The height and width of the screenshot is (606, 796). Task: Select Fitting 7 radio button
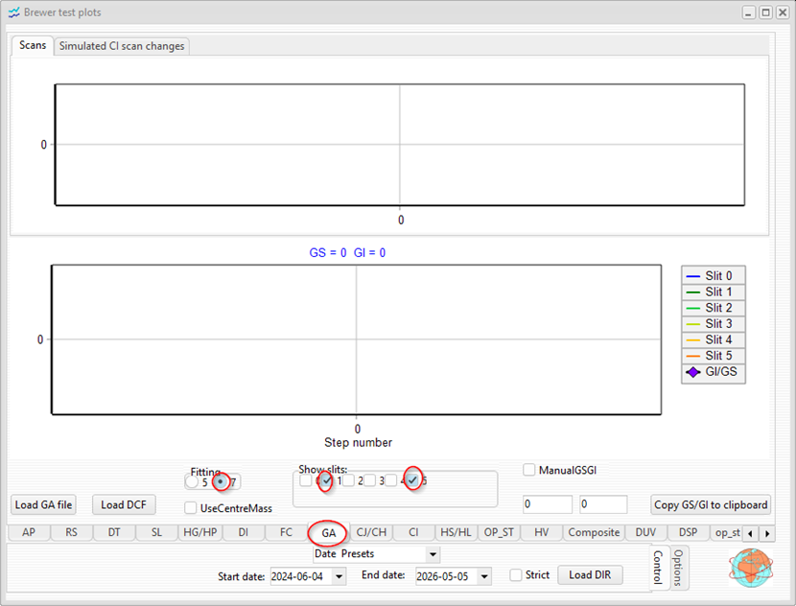221,481
